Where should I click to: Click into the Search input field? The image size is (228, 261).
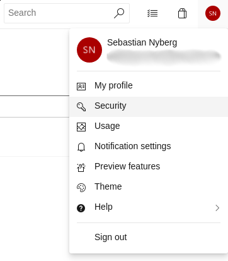(x=60, y=13)
